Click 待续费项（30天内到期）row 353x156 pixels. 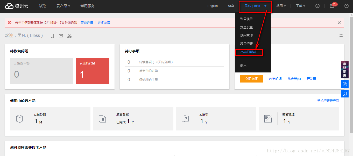point(174,62)
